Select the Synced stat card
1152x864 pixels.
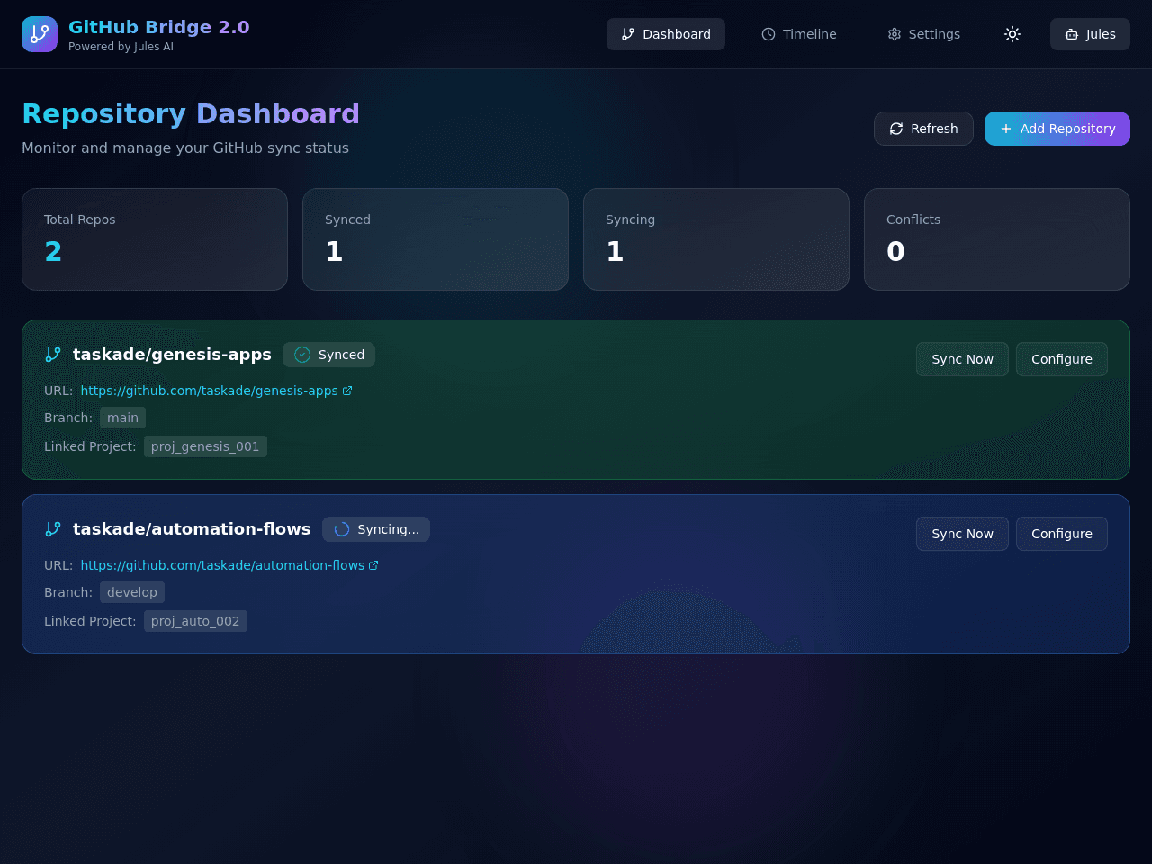(436, 239)
